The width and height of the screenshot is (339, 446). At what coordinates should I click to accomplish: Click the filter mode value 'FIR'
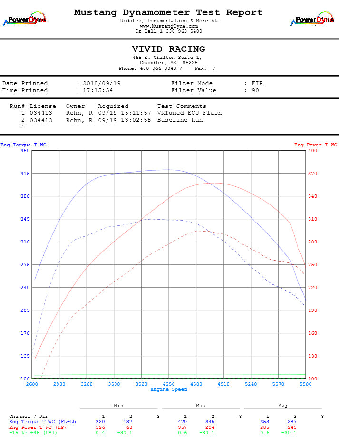257,83
